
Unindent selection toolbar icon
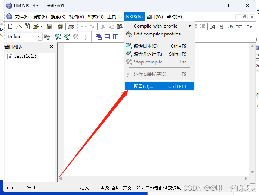tap(202, 26)
